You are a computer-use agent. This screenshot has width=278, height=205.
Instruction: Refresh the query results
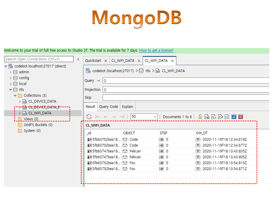(x=89, y=117)
